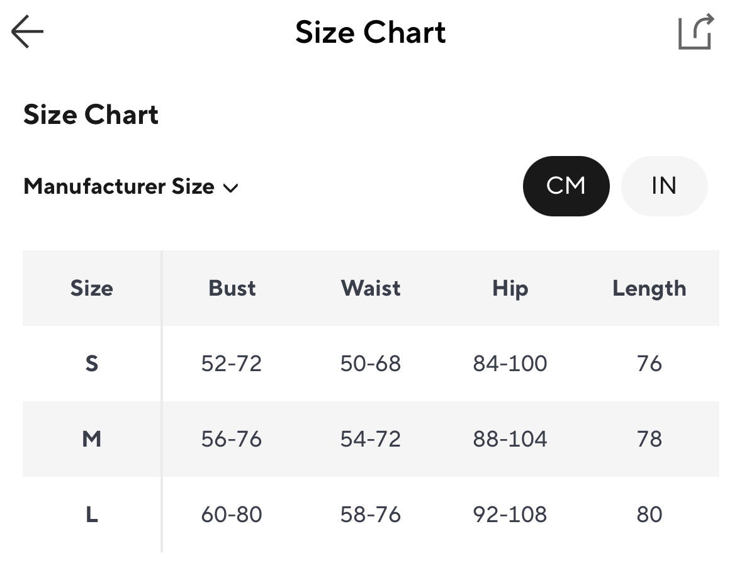Click the 52-72 bust value
The height and width of the screenshot is (563, 742).
232,364
